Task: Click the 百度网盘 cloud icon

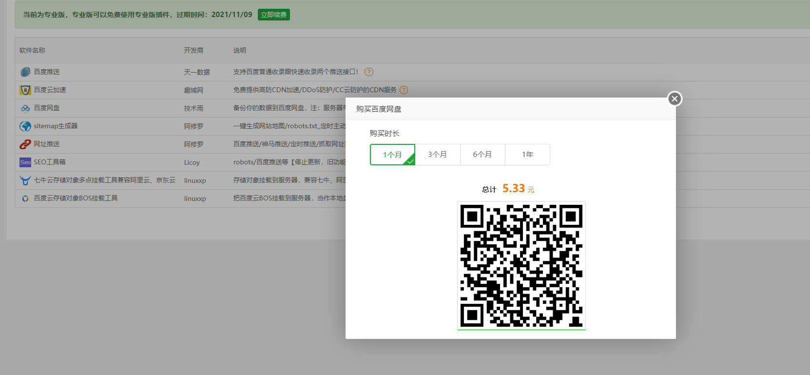Action: [25, 108]
